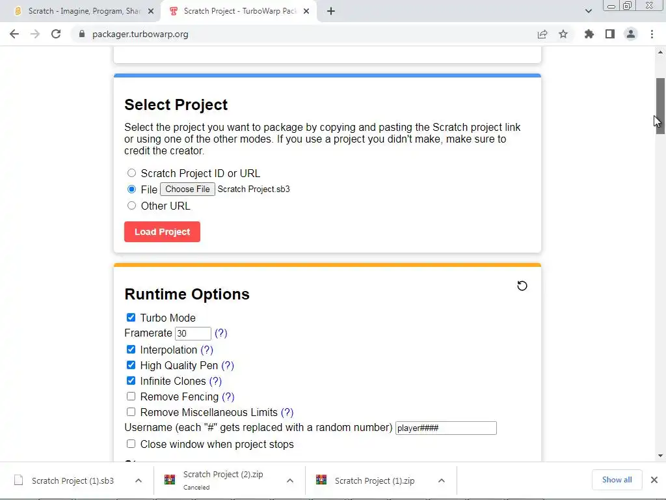This screenshot has height=500, width=666.
Task: Click the Scratch Project (2).zip archive icon
Action: coord(170,480)
